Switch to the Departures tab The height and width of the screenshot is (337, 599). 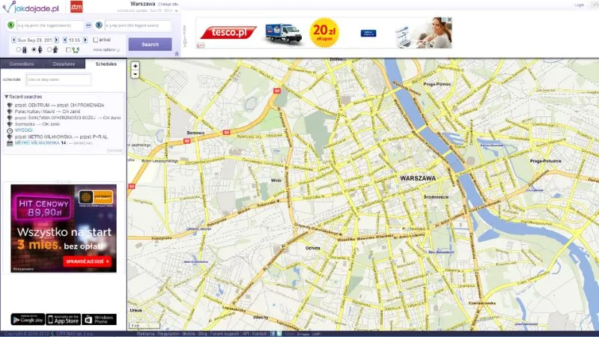pos(64,64)
